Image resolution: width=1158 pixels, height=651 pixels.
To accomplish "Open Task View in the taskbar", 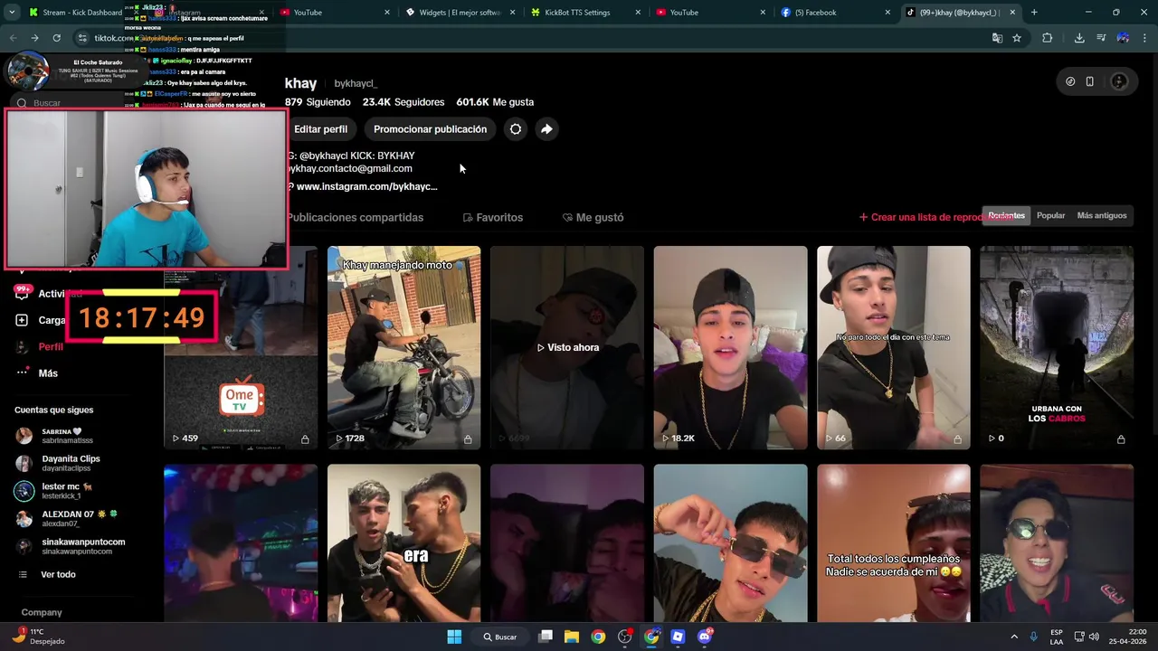I will (546, 637).
